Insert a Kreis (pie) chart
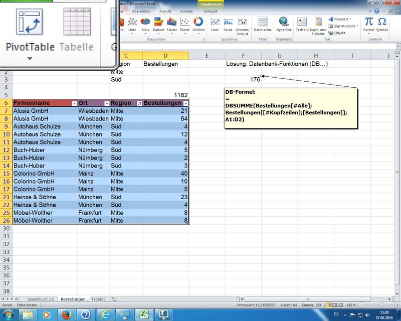Screen dimensions: 401x321 pos(145,24)
